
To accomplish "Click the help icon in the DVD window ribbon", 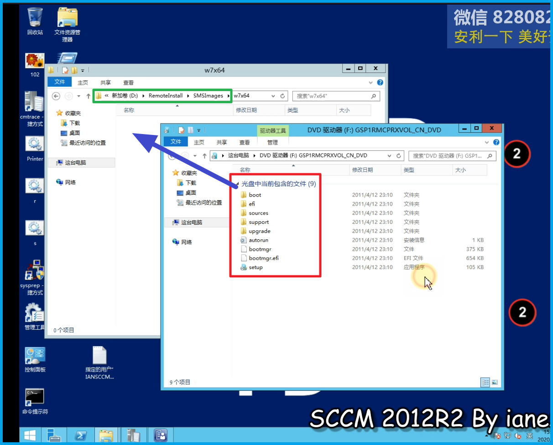I will click(496, 142).
